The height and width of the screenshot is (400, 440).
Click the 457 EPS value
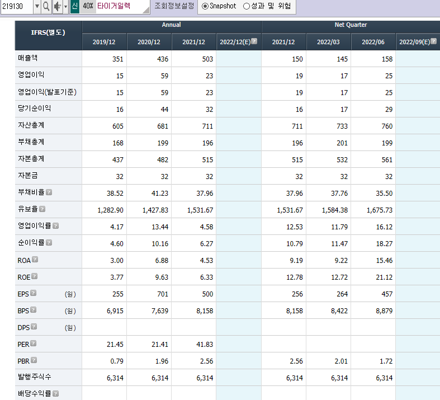387,294
